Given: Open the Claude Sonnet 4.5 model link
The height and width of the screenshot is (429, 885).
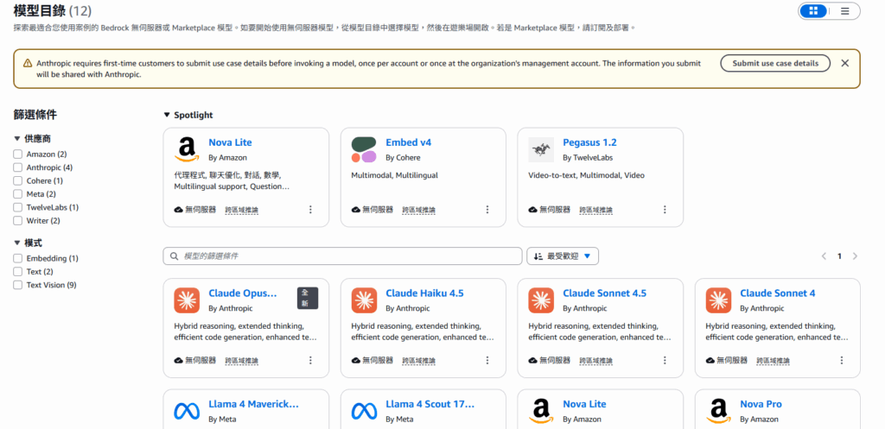Looking at the screenshot, I should click(604, 293).
